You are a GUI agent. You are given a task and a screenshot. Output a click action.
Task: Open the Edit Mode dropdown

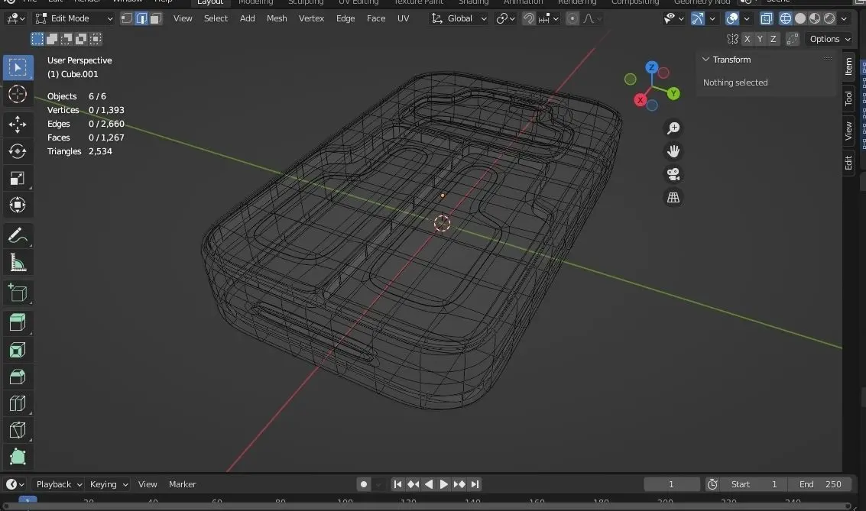tap(73, 19)
